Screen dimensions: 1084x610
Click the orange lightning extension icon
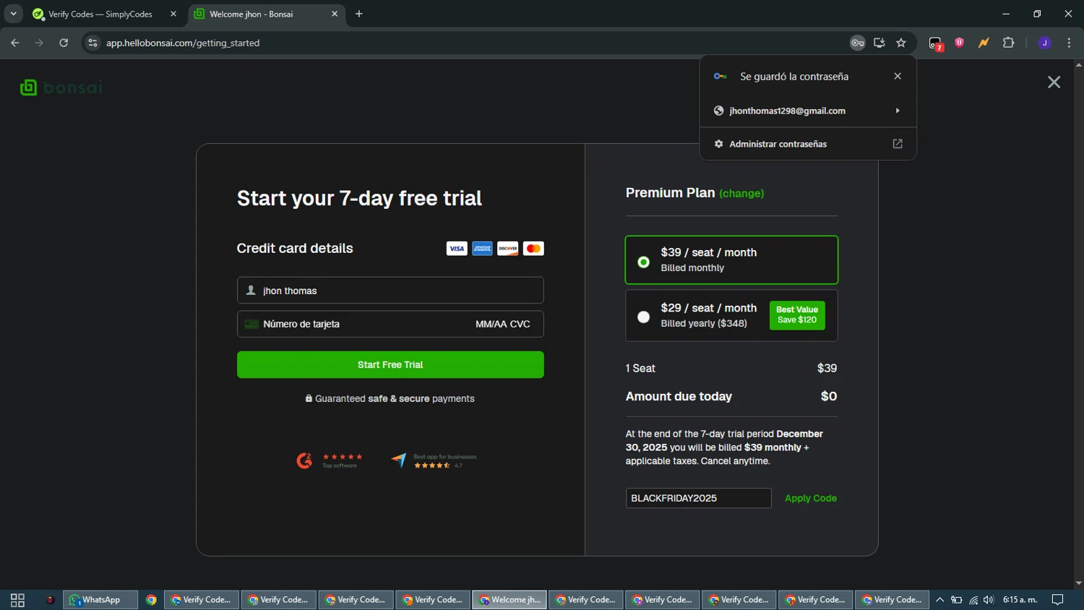(984, 43)
